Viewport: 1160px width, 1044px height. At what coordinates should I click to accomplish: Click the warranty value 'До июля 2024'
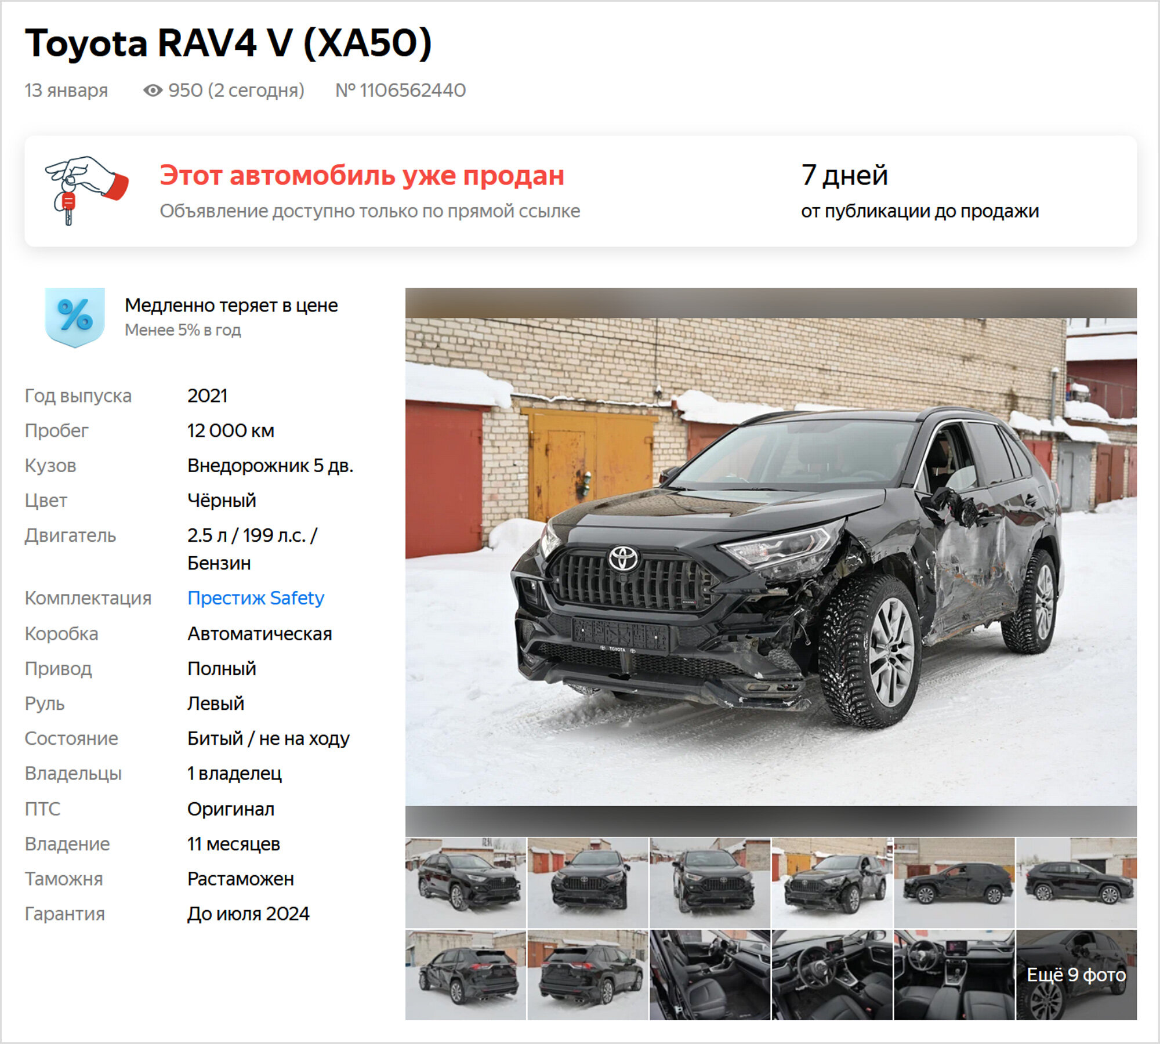248,913
